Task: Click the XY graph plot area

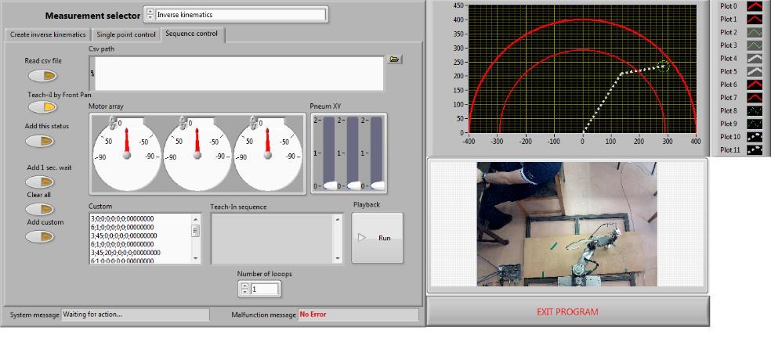Action: 582,69
